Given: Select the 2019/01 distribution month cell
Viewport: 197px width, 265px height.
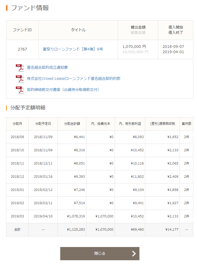Looking at the screenshot, I should coord(17,190).
